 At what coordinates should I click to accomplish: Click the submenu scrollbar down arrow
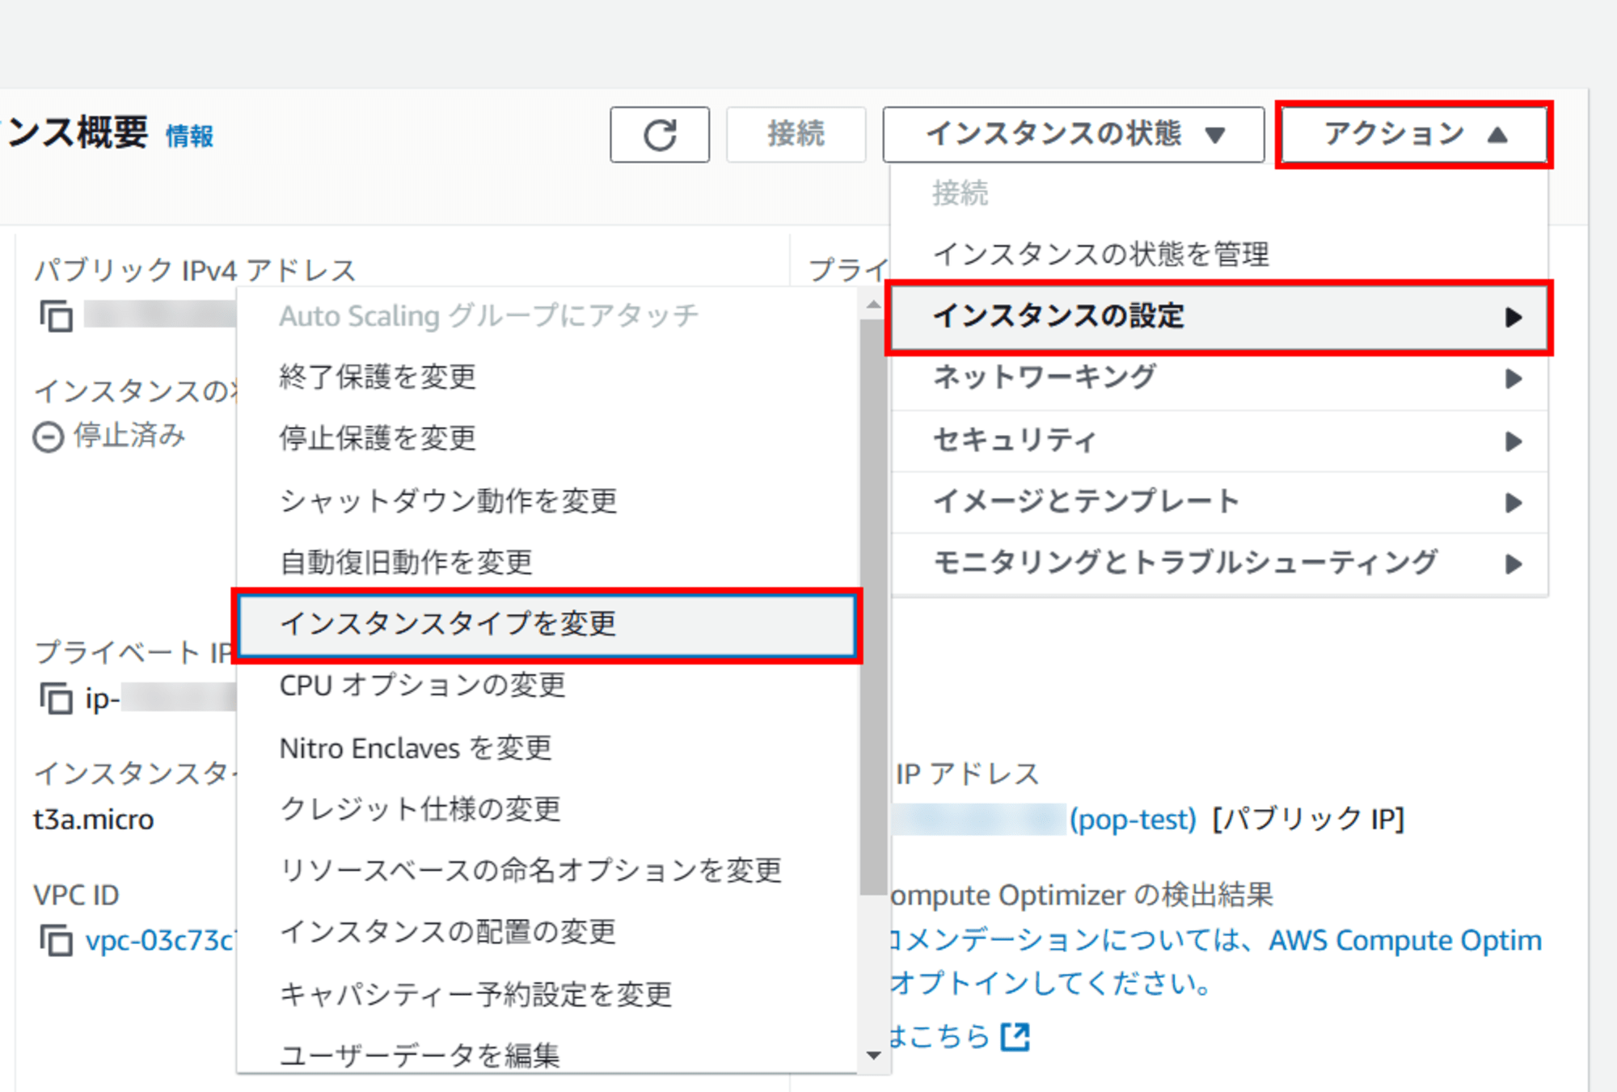873,1055
